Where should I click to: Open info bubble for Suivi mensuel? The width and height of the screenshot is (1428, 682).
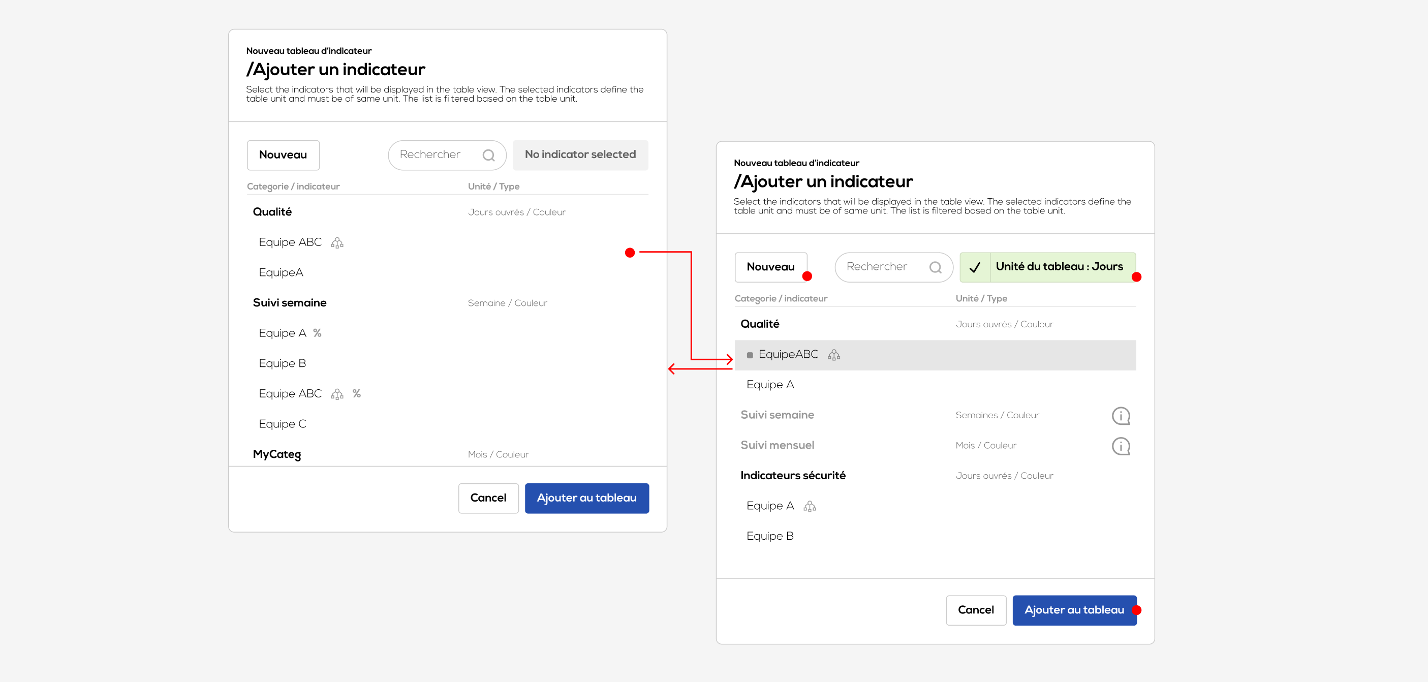tap(1121, 446)
